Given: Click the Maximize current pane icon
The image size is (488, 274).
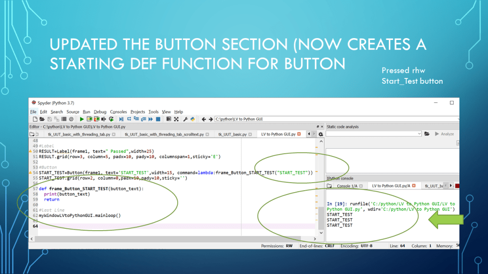Looking at the screenshot, I should [x=169, y=119].
